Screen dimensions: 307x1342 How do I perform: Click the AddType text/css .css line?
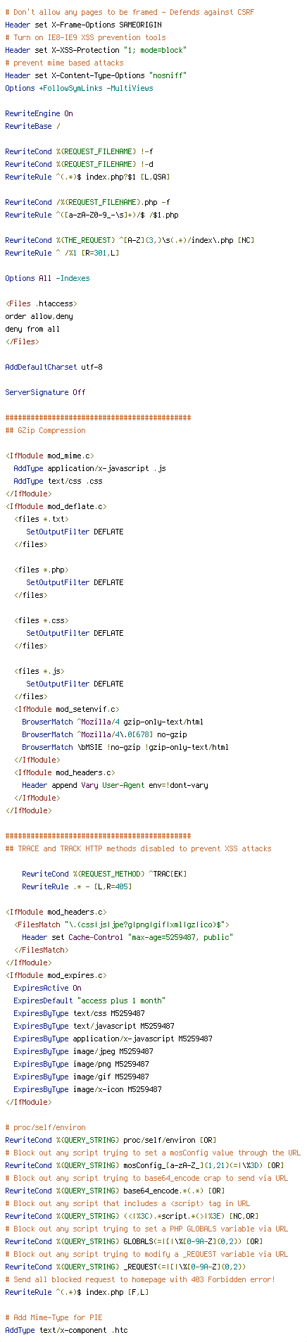pos(58,481)
